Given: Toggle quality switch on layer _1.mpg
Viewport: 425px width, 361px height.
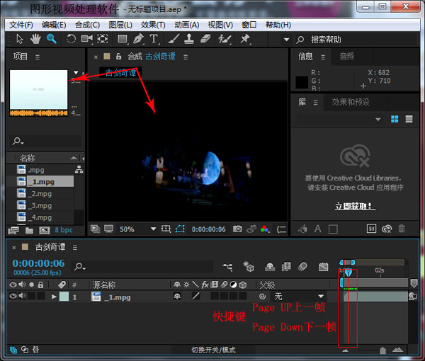Looking at the screenshot, I should [x=195, y=297].
